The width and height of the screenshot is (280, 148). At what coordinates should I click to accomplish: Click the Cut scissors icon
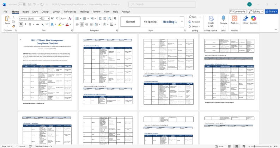13,17
